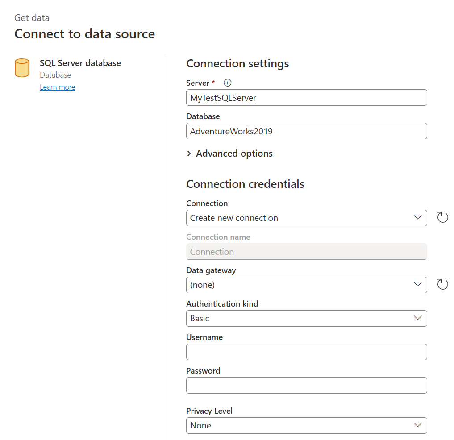This screenshot has width=454, height=440.
Task: Click the Connect to data source heading
Action: point(84,34)
